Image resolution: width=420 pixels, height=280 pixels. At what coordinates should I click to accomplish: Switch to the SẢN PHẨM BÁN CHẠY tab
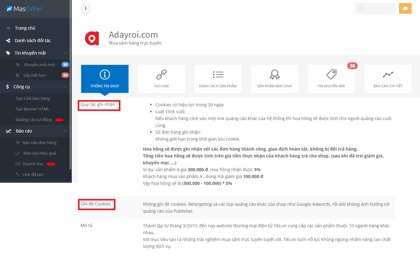tap(275, 79)
